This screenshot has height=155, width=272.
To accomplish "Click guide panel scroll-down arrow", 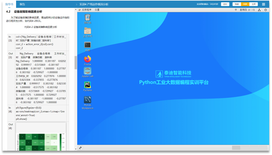I will coord(76,149).
